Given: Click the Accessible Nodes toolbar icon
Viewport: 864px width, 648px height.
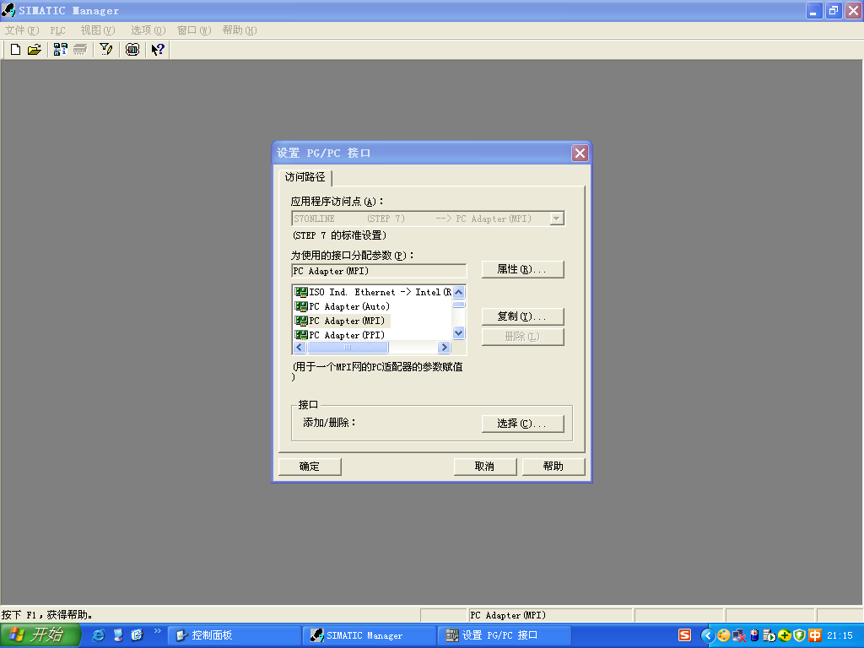Looking at the screenshot, I should click(x=61, y=50).
